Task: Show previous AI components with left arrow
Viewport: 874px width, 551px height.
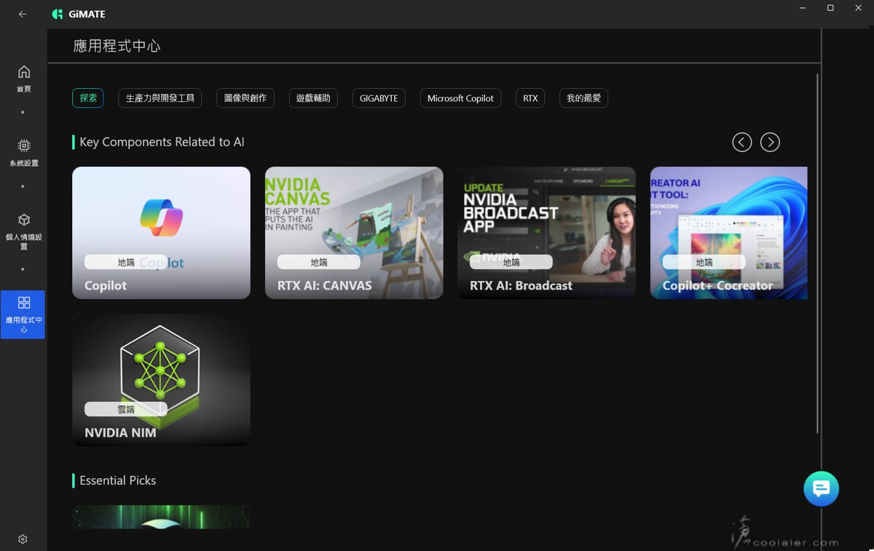Action: coord(741,143)
